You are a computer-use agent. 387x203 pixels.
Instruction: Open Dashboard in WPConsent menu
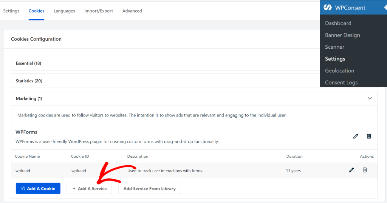click(338, 23)
